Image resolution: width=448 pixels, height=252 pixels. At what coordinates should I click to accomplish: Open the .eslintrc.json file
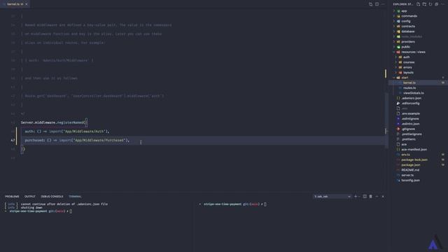410,124
